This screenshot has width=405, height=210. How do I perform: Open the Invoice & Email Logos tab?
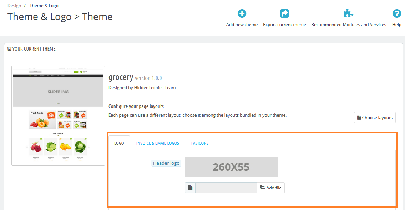click(x=158, y=143)
